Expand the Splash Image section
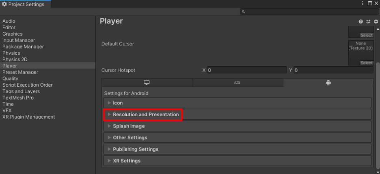Image resolution: width=380 pixels, height=174 pixels. click(x=237, y=126)
